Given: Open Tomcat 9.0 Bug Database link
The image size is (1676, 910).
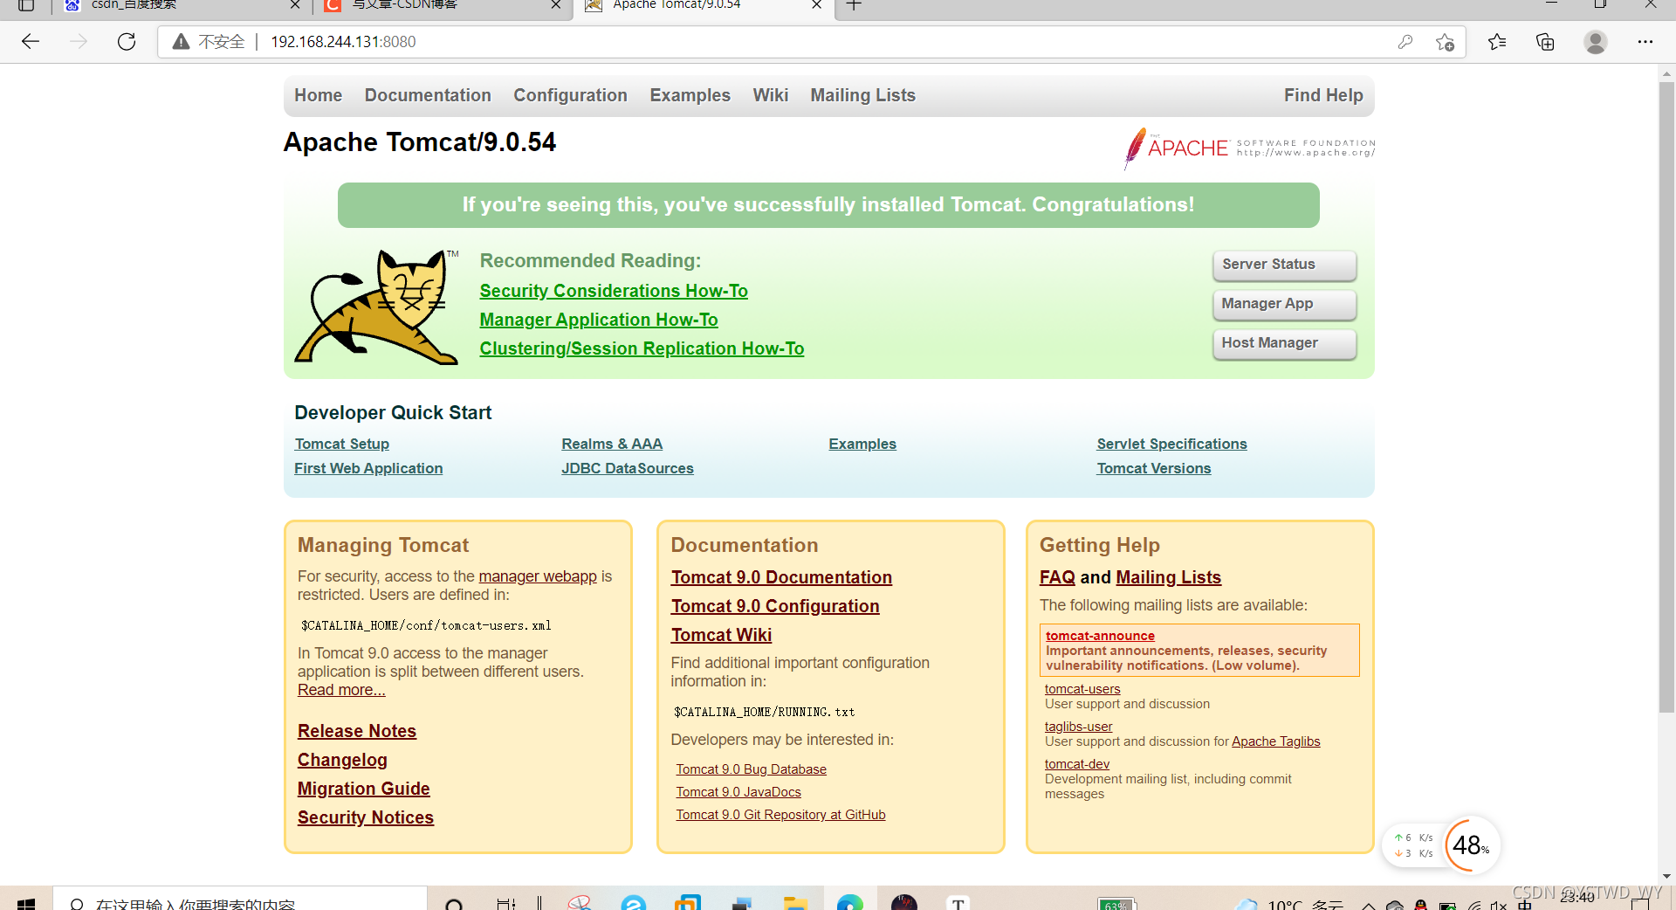Looking at the screenshot, I should tap(751, 769).
